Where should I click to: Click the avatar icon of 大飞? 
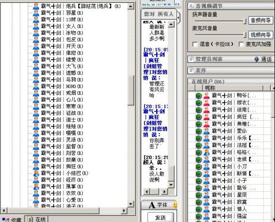(36, 66)
